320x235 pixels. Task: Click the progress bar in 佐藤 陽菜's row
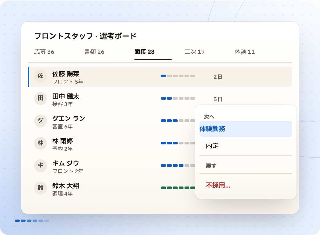tap(178, 76)
